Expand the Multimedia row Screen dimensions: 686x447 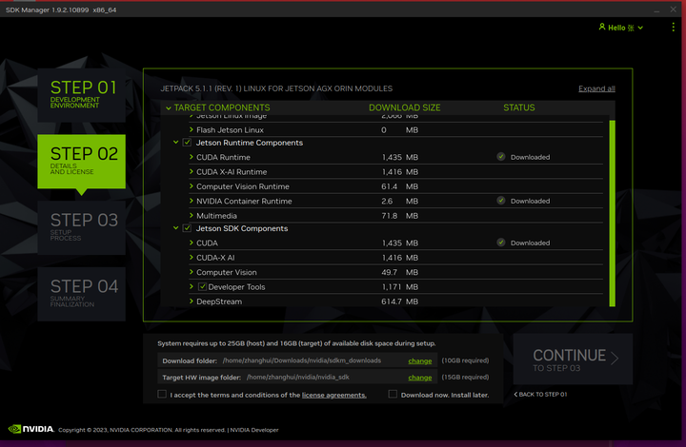click(x=192, y=215)
